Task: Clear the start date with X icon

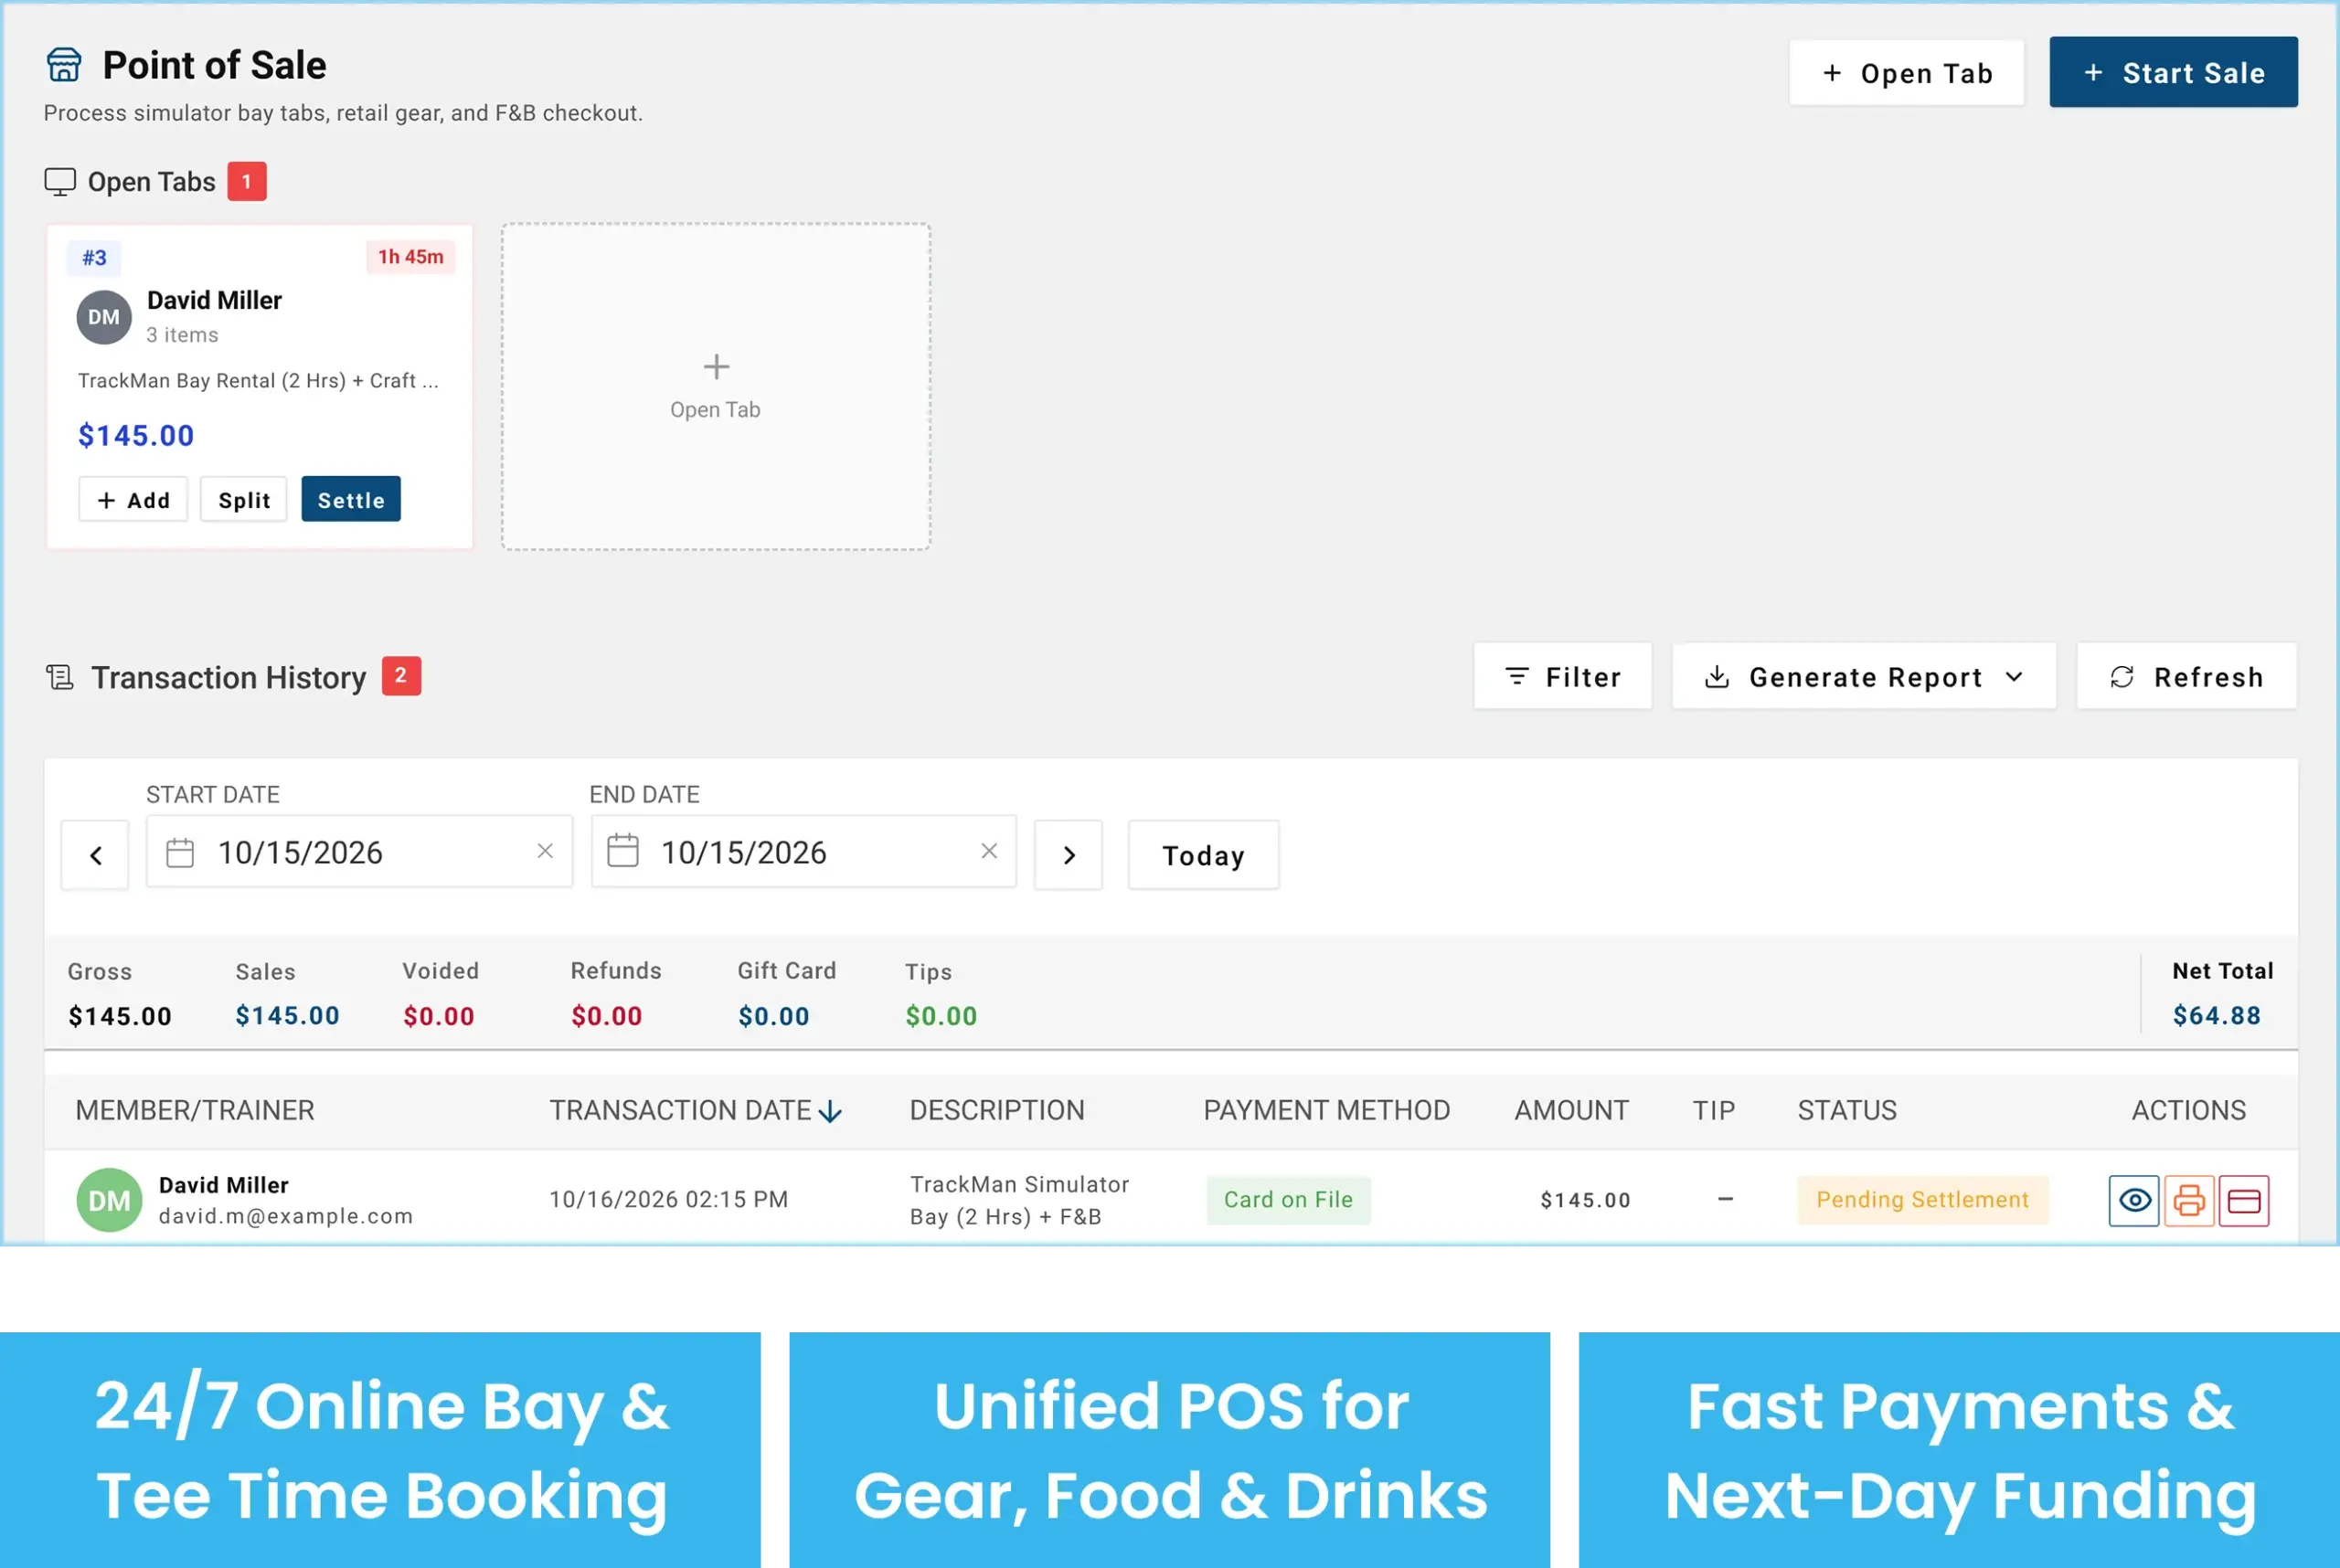Action: [x=545, y=851]
